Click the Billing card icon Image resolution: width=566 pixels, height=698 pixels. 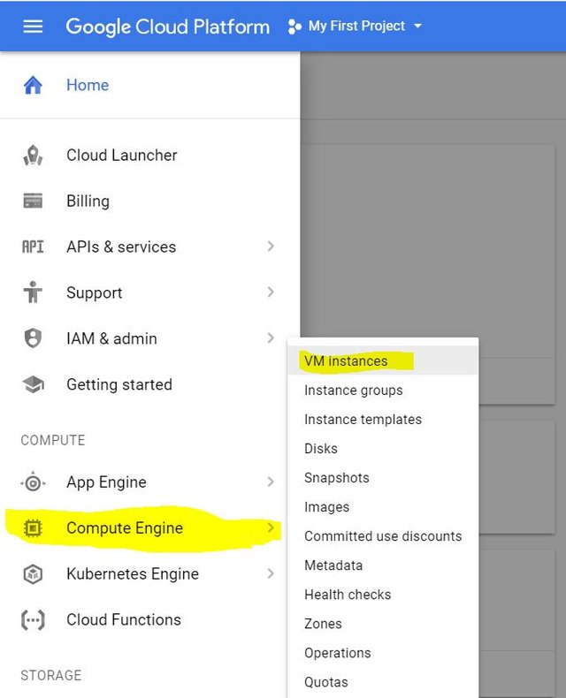(x=33, y=201)
